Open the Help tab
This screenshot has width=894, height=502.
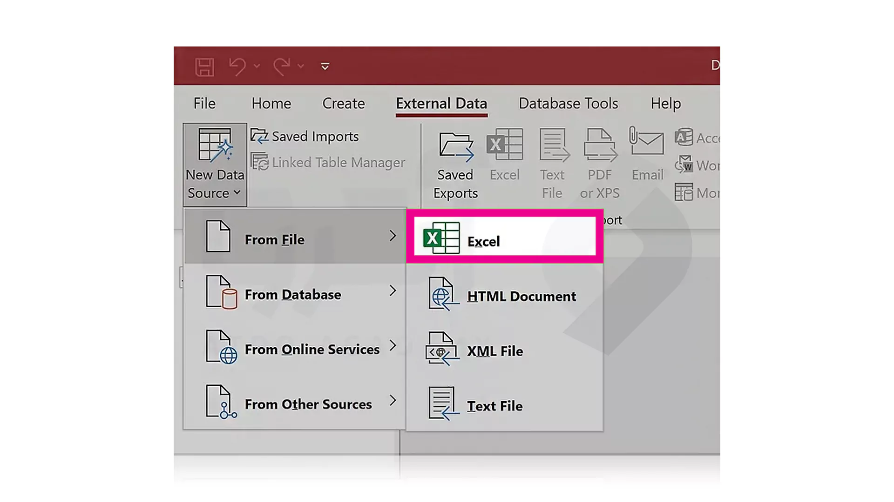pyautogui.click(x=665, y=103)
